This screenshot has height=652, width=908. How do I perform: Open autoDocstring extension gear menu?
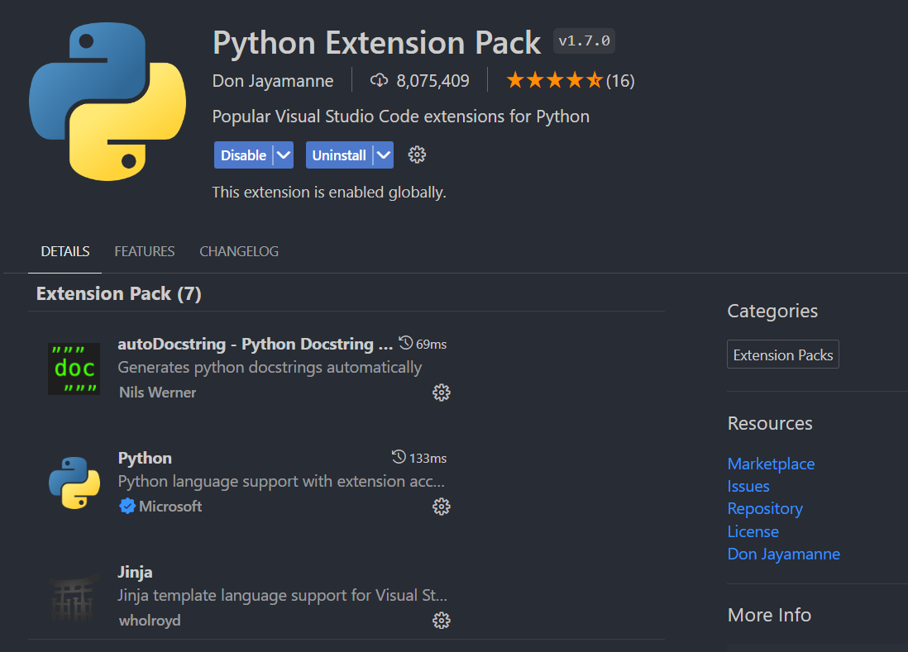point(442,392)
